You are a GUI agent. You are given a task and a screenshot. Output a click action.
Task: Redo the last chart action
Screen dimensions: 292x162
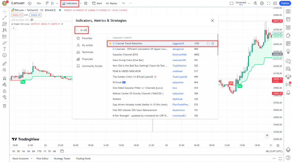point(130,3)
